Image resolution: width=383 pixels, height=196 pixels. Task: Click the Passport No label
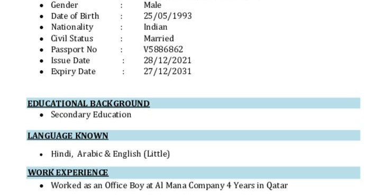coord(74,50)
